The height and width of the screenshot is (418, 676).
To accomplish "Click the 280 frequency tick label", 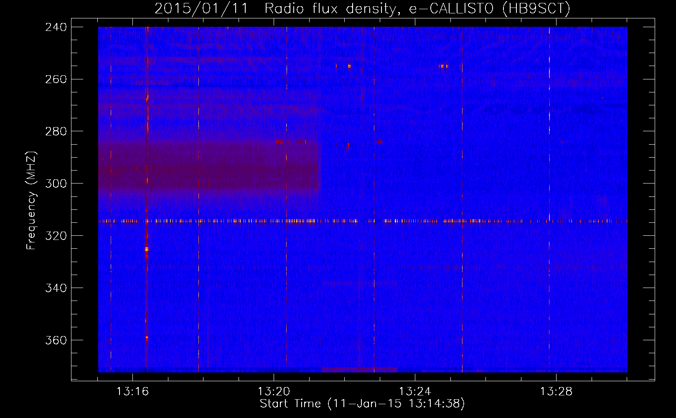I will (x=56, y=132).
